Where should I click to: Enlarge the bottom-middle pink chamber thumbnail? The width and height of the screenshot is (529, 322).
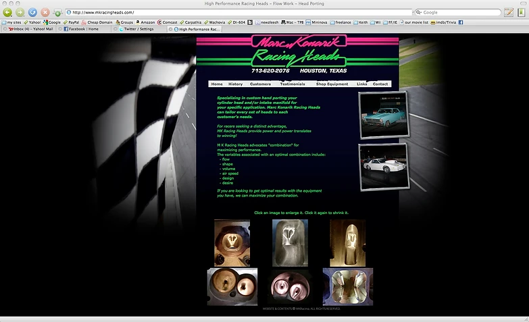point(290,287)
